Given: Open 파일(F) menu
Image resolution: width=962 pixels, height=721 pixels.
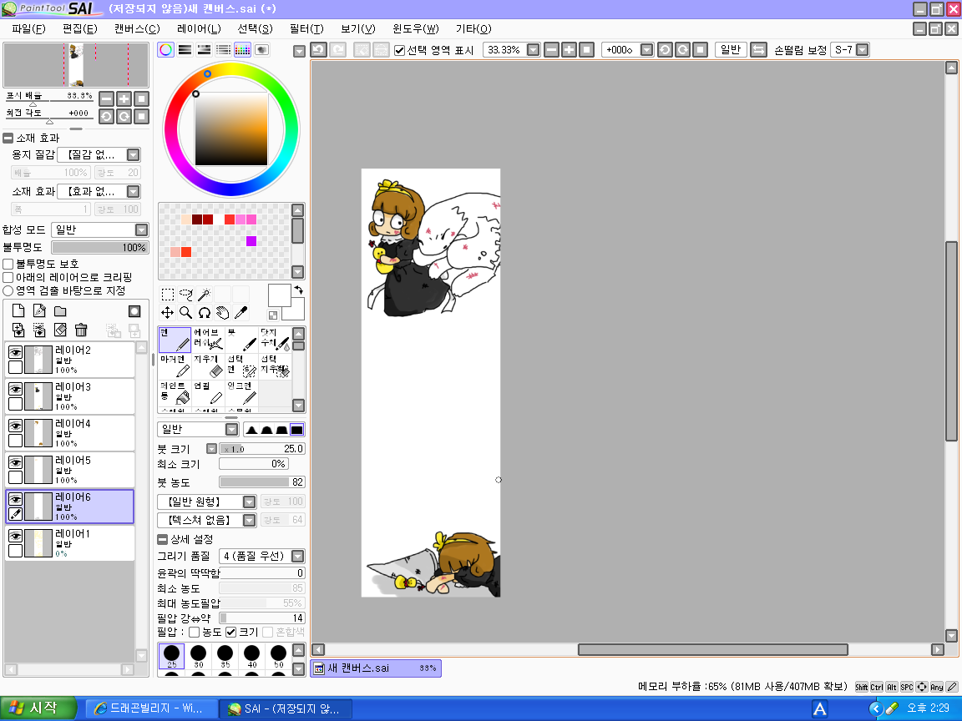Looking at the screenshot, I should 29,29.
